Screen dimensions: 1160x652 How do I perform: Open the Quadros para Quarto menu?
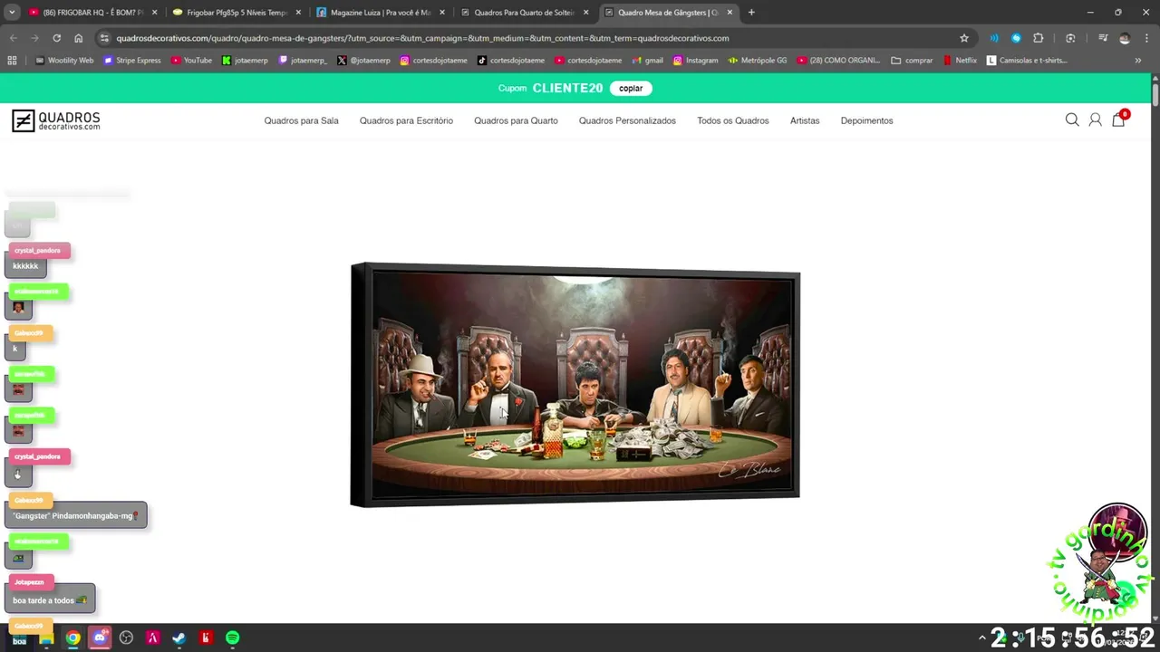tap(516, 120)
